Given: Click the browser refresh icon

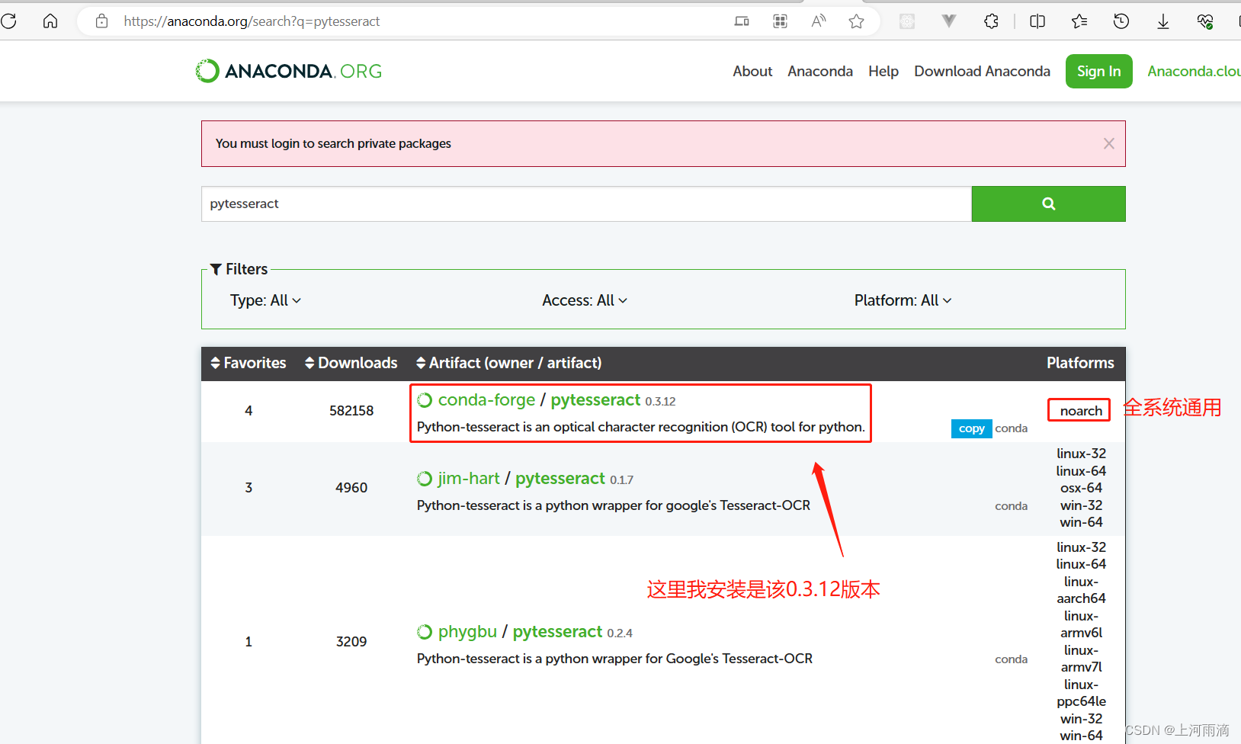Looking at the screenshot, I should click(x=9, y=21).
